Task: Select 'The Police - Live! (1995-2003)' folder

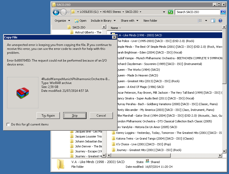Action: pyautogui.click(x=156, y=41)
